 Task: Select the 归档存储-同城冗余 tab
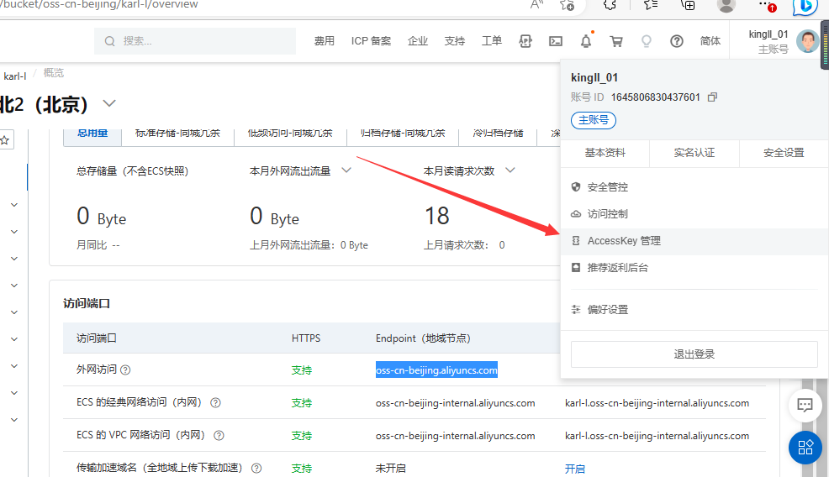pyautogui.click(x=403, y=136)
